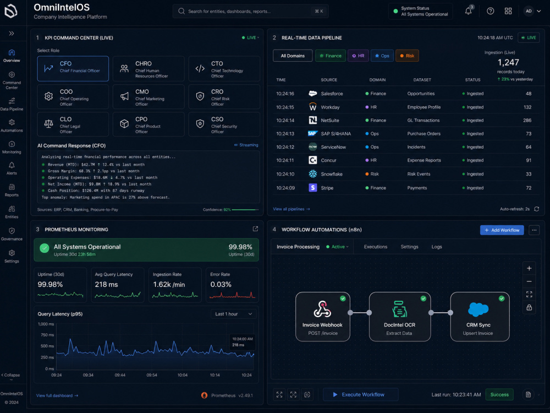Click the Salesforce source icon
550x413 pixels.
(x=312, y=94)
